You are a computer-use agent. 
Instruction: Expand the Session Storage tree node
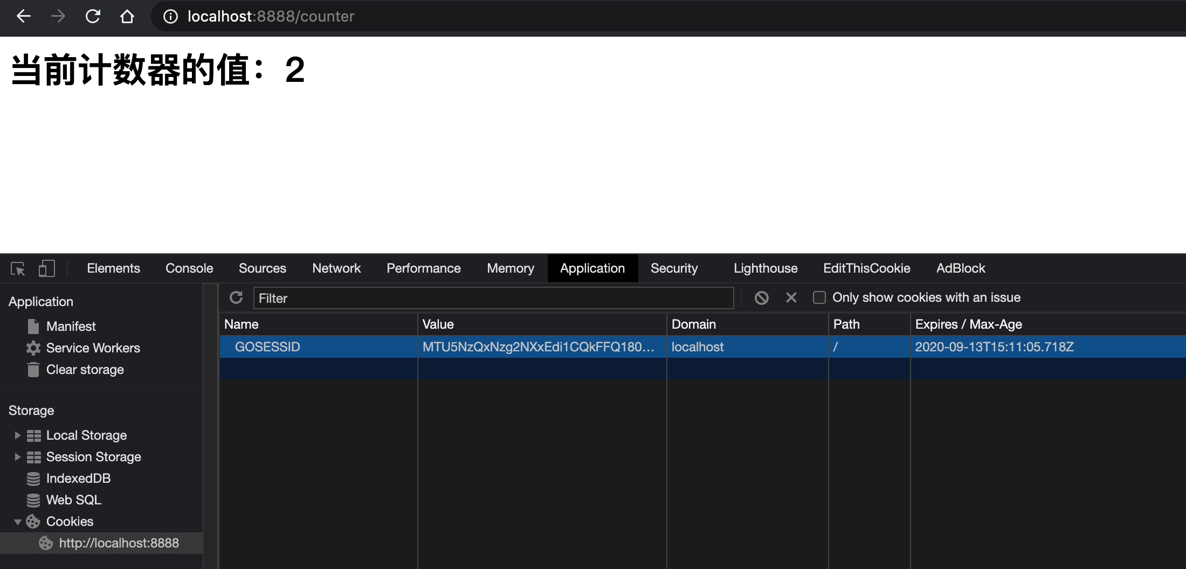coord(17,457)
